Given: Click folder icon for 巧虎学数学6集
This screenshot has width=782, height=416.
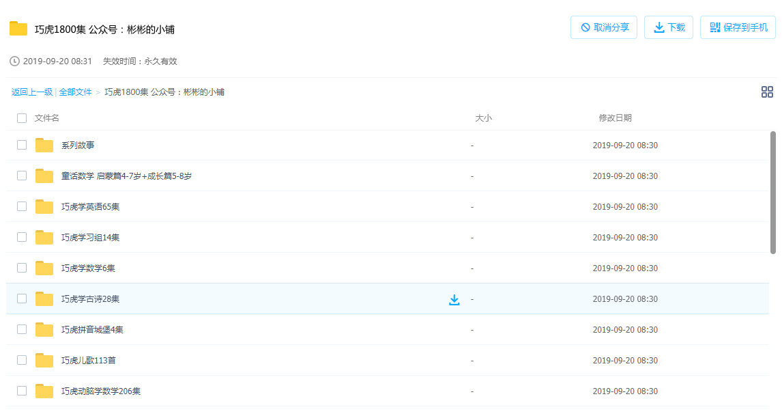Looking at the screenshot, I should (x=44, y=268).
